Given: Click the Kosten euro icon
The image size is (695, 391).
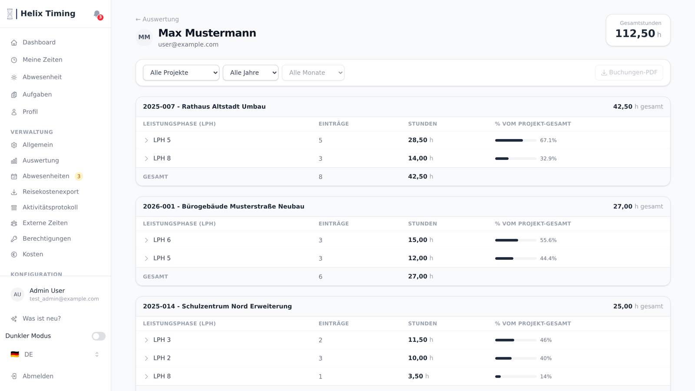Looking at the screenshot, I should 14,255.
